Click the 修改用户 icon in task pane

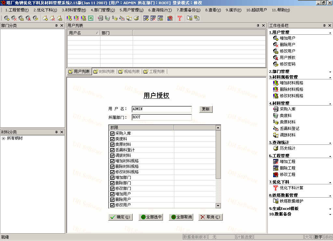276,51
